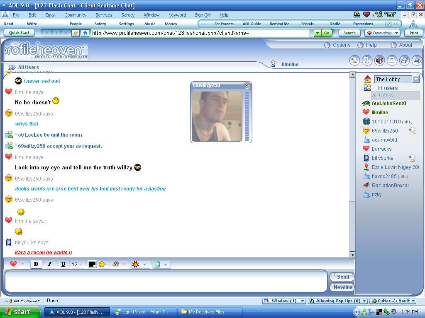Viewport: 425px width, 318px height.
Task: Click the Quick Start button
Action: pyautogui.click(x=19, y=33)
